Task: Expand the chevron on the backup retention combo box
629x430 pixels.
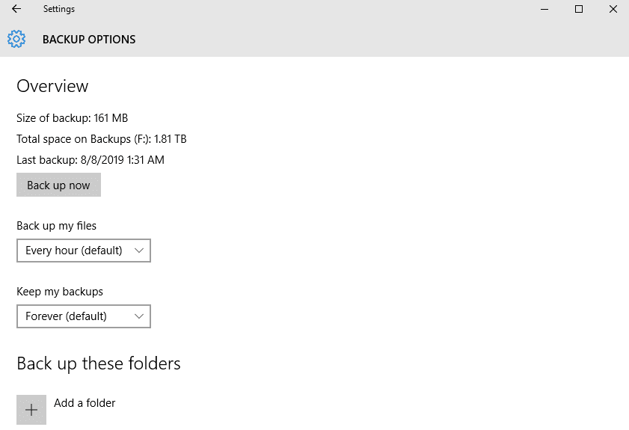Action: tap(138, 316)
